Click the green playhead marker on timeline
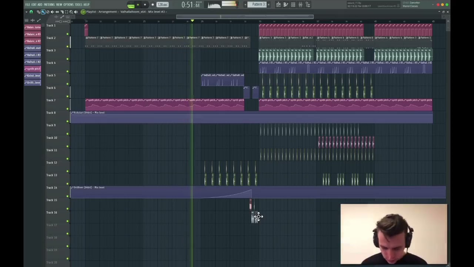This screenshot has height=267, width=474. (x=192, y=21)
